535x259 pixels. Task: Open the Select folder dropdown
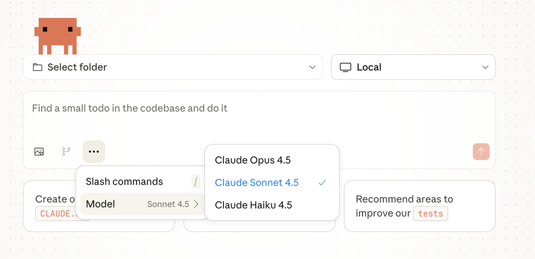173,67
